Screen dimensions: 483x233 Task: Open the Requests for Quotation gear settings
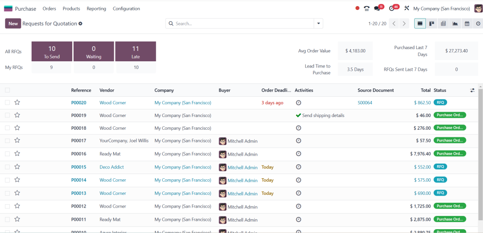tap(80, 24)
